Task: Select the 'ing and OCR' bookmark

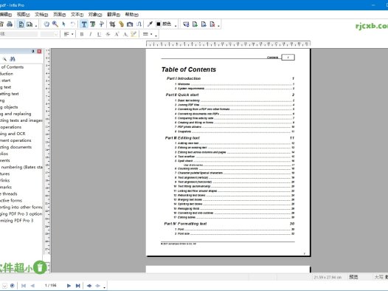Action: [13, 134]
